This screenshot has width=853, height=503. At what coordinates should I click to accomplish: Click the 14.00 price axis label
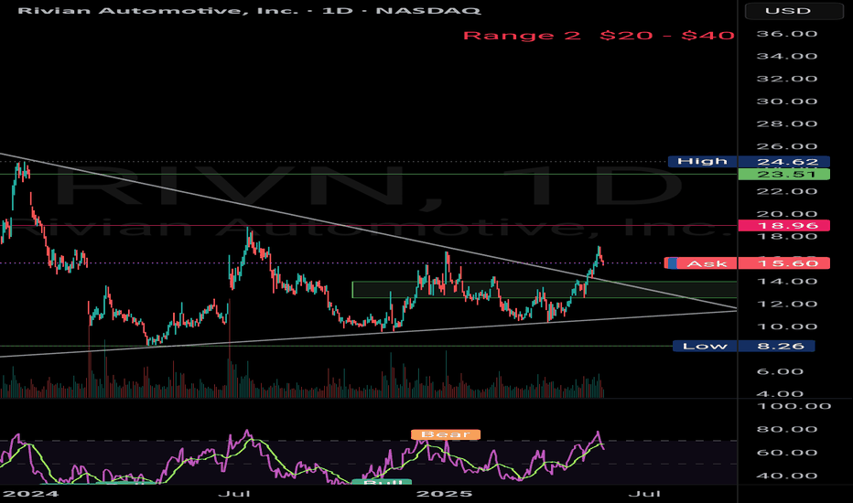(787, 281)
